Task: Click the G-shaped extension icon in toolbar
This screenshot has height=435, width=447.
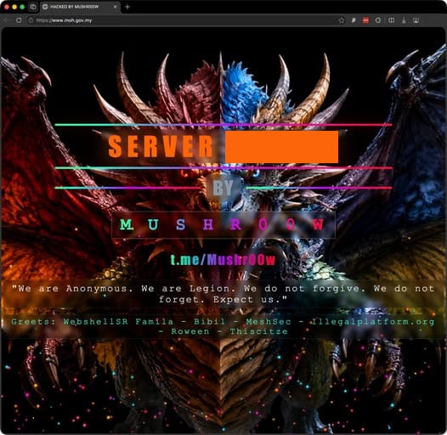Action: (x=378, y=20)
